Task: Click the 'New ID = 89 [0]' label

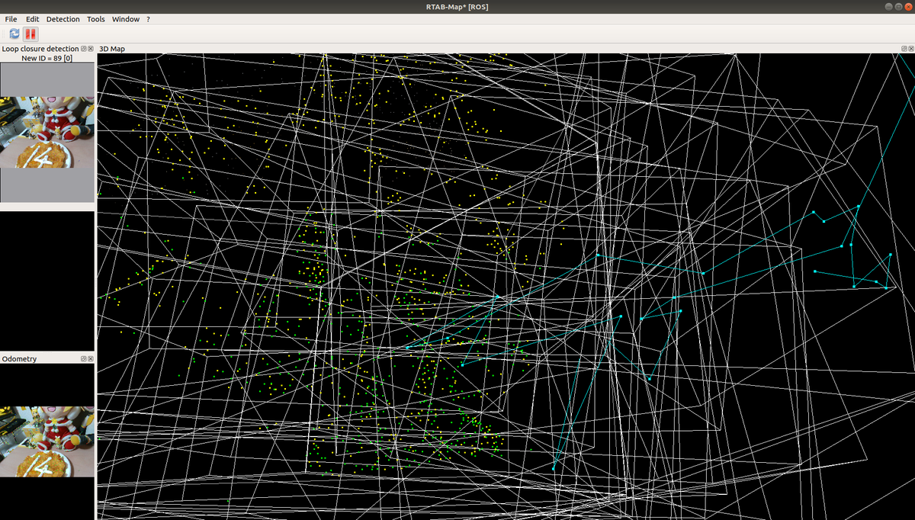Action: [47, 58]
